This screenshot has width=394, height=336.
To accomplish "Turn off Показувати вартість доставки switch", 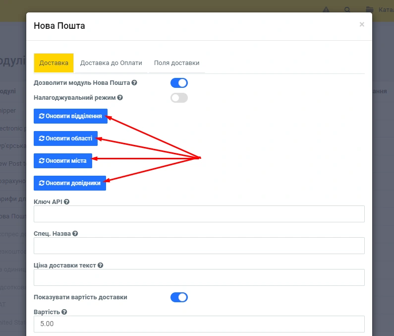I will (179, 297).
